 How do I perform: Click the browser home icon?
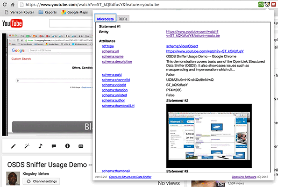point(13,4)
